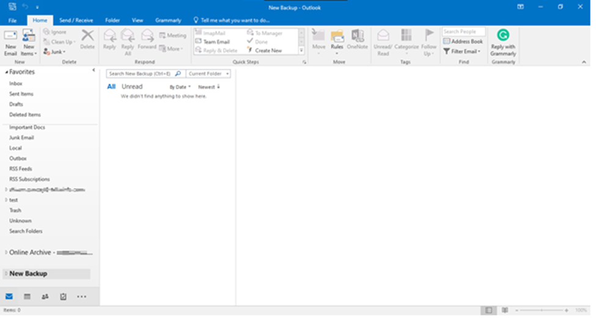Open the Quick Steps dialog launcher

point(304,62)
